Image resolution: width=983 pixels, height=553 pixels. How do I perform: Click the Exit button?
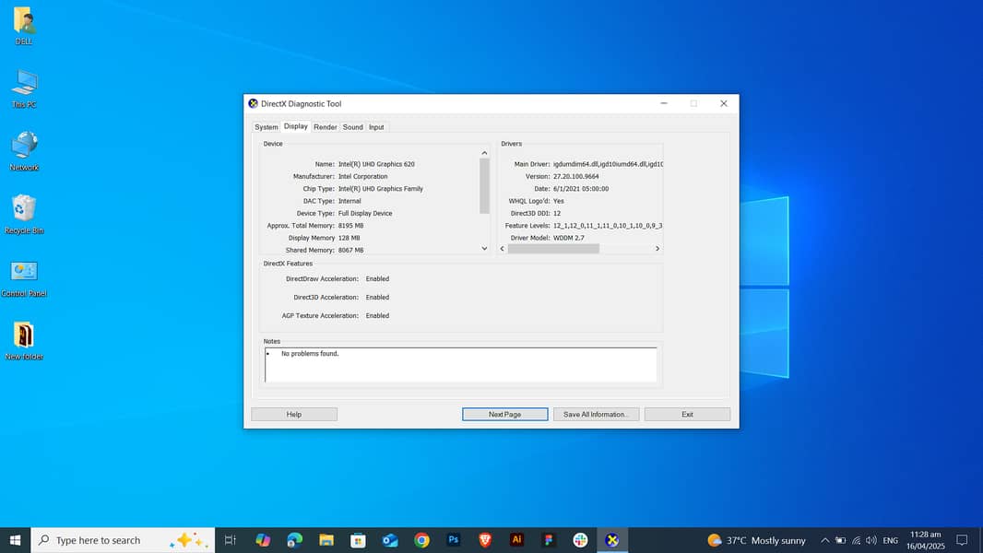point(687,414)
